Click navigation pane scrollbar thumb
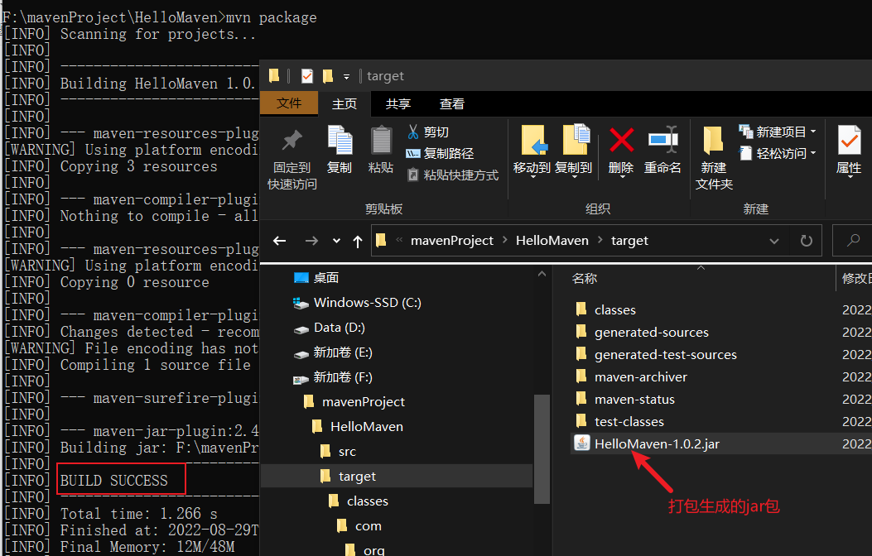Image resolution: width=872 pixels, height=556 pixels. 542,448
